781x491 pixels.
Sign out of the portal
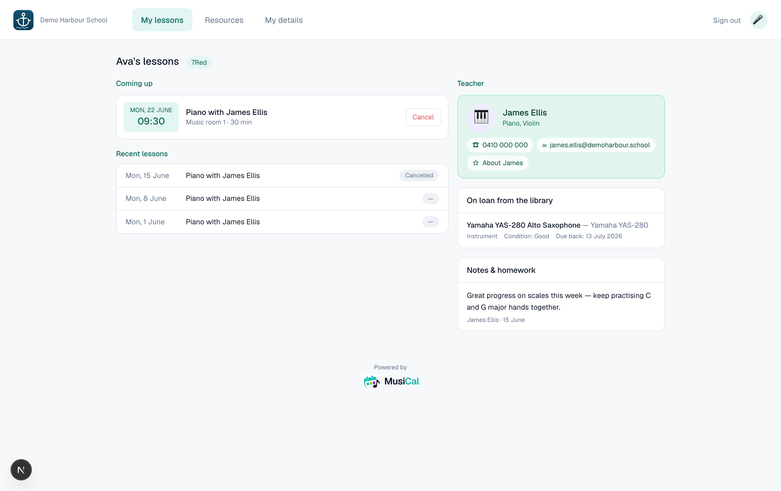pyautogui.click(x=727, y=20)
